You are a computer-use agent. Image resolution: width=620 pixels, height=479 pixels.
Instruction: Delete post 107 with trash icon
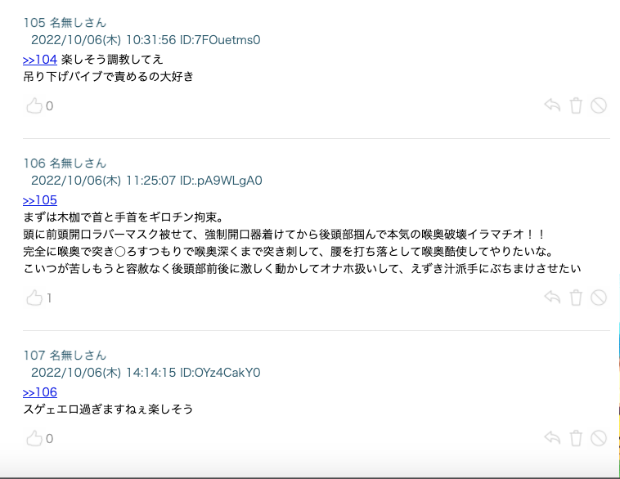pos(576,438)
